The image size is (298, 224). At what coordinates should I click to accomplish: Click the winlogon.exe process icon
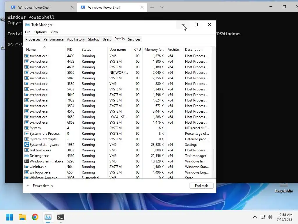[x=26, y=172]
